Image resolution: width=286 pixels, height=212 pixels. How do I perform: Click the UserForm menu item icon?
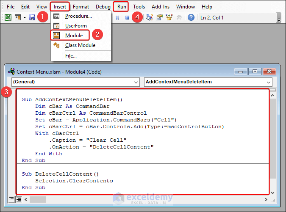56,26
